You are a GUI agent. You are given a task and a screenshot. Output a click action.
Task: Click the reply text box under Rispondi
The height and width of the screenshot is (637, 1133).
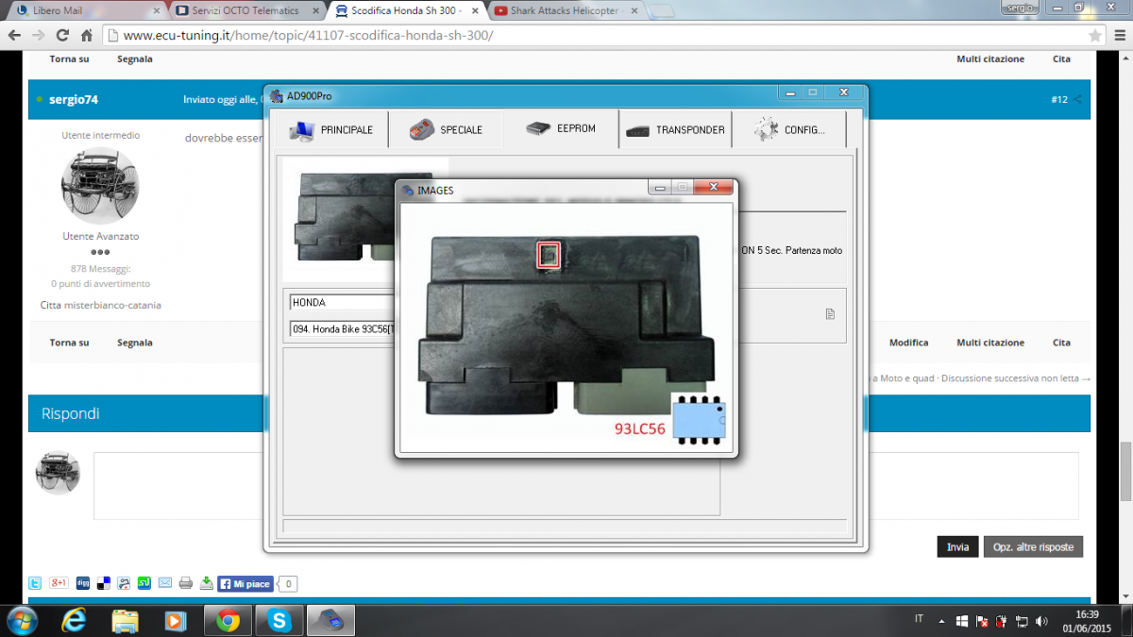point(585,486)
